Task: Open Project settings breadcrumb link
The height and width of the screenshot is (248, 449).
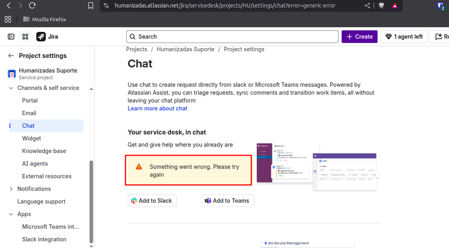Action: (x=244, y=49)
